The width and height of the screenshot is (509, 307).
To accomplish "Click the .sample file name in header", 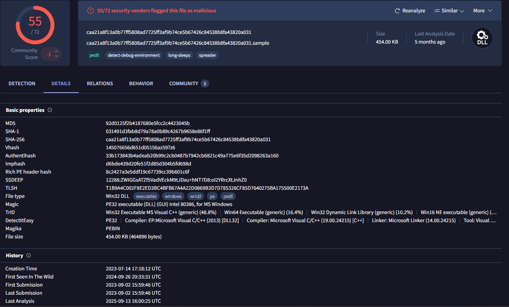I will pos(178,43).
